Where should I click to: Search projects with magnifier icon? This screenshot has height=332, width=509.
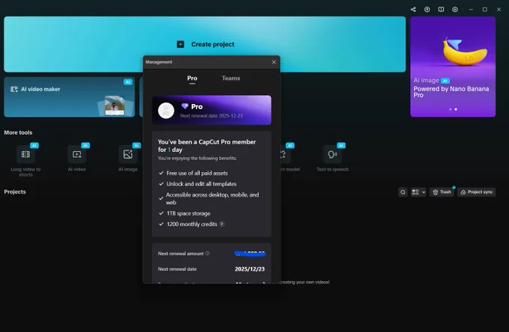coord(403,192)
